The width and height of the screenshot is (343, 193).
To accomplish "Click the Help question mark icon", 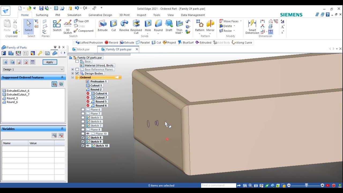I will (327, 15).
